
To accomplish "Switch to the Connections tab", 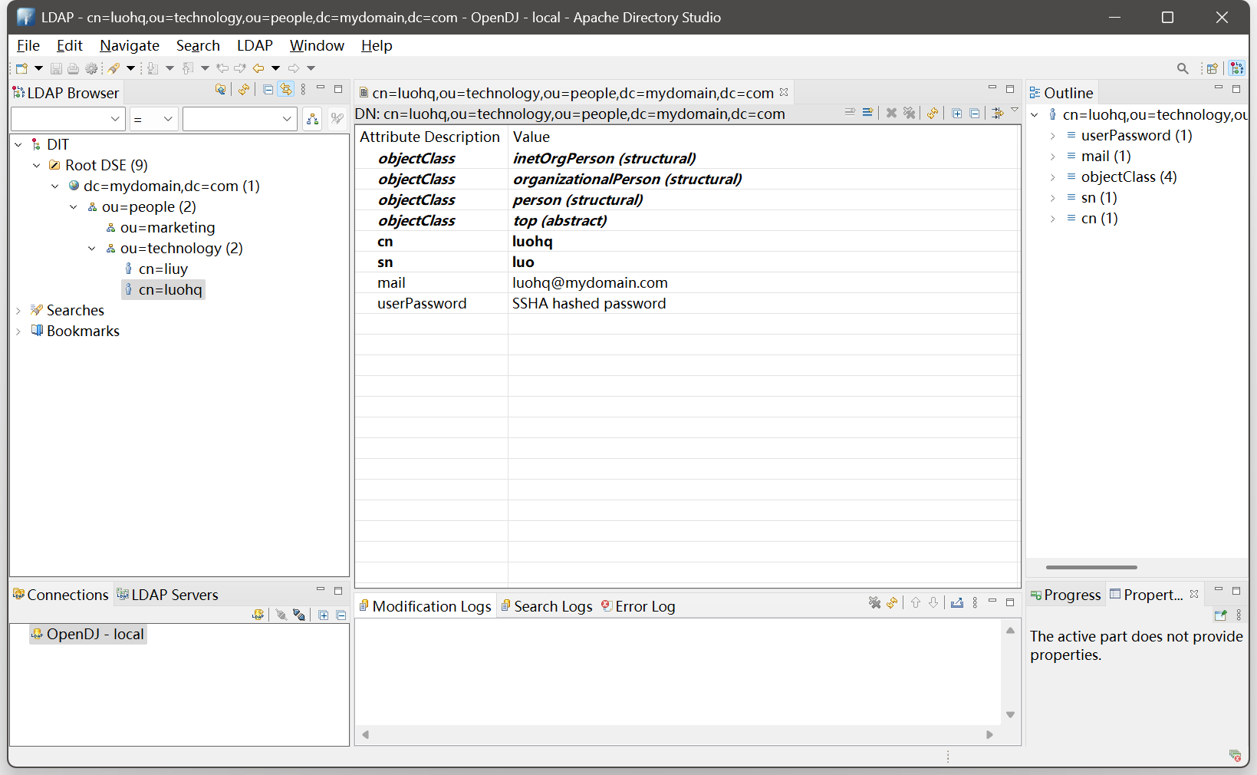I will 61,595.
